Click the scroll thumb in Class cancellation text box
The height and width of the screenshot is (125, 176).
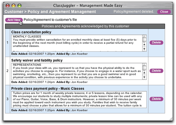coord(144,39)
